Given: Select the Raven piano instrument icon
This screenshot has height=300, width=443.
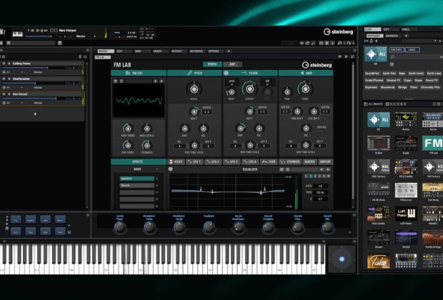Looking at the screenshot, I should 378,238.
